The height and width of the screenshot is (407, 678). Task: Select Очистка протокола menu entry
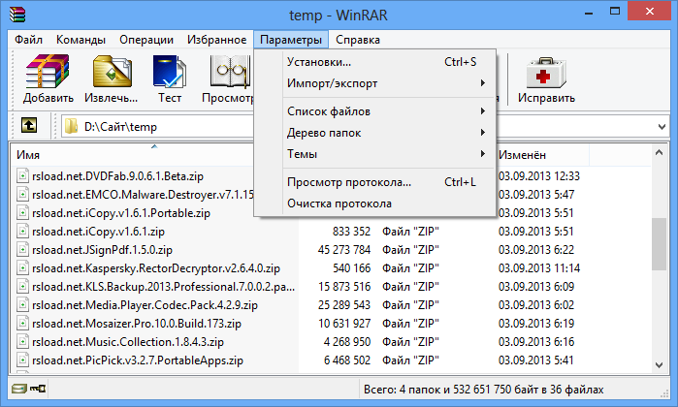point(374,203)
